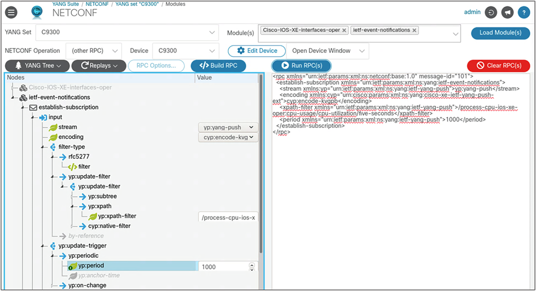Click the Nodes column header
This screenshot has width=536, height=291.
(100, 78)
